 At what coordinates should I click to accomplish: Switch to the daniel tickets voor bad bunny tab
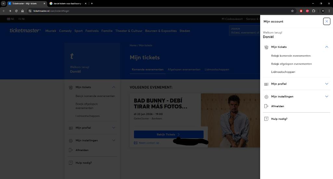coord(67,4)
